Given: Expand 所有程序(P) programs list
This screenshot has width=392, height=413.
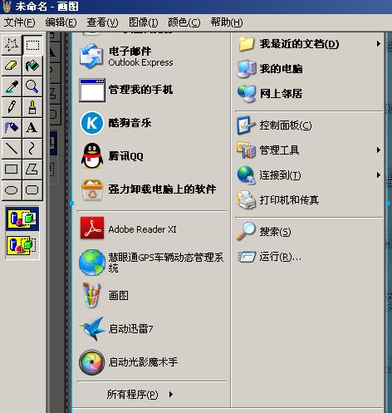Looking at the screenshot, I should pyautogui.click(x=140, y=394).
